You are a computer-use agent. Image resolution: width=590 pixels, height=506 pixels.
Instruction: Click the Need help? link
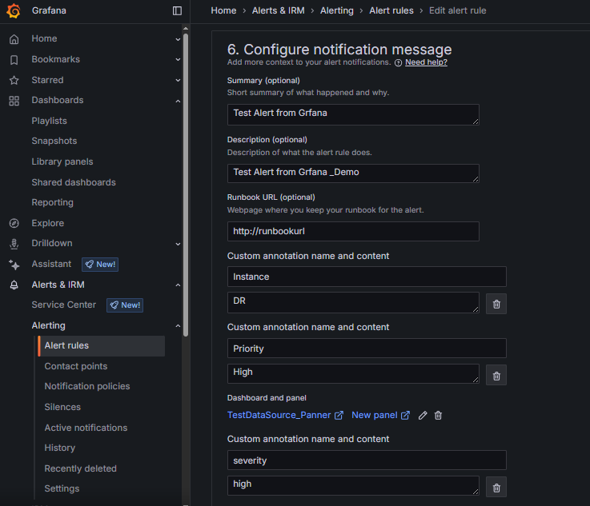point(426,62)
